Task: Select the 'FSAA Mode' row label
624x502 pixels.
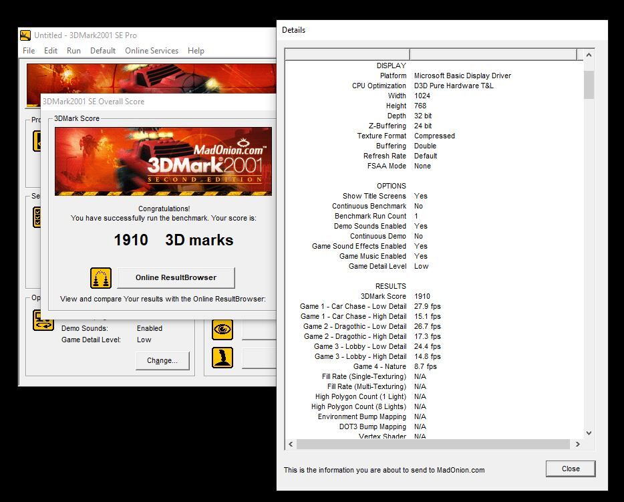Action: tap(386, 166)
